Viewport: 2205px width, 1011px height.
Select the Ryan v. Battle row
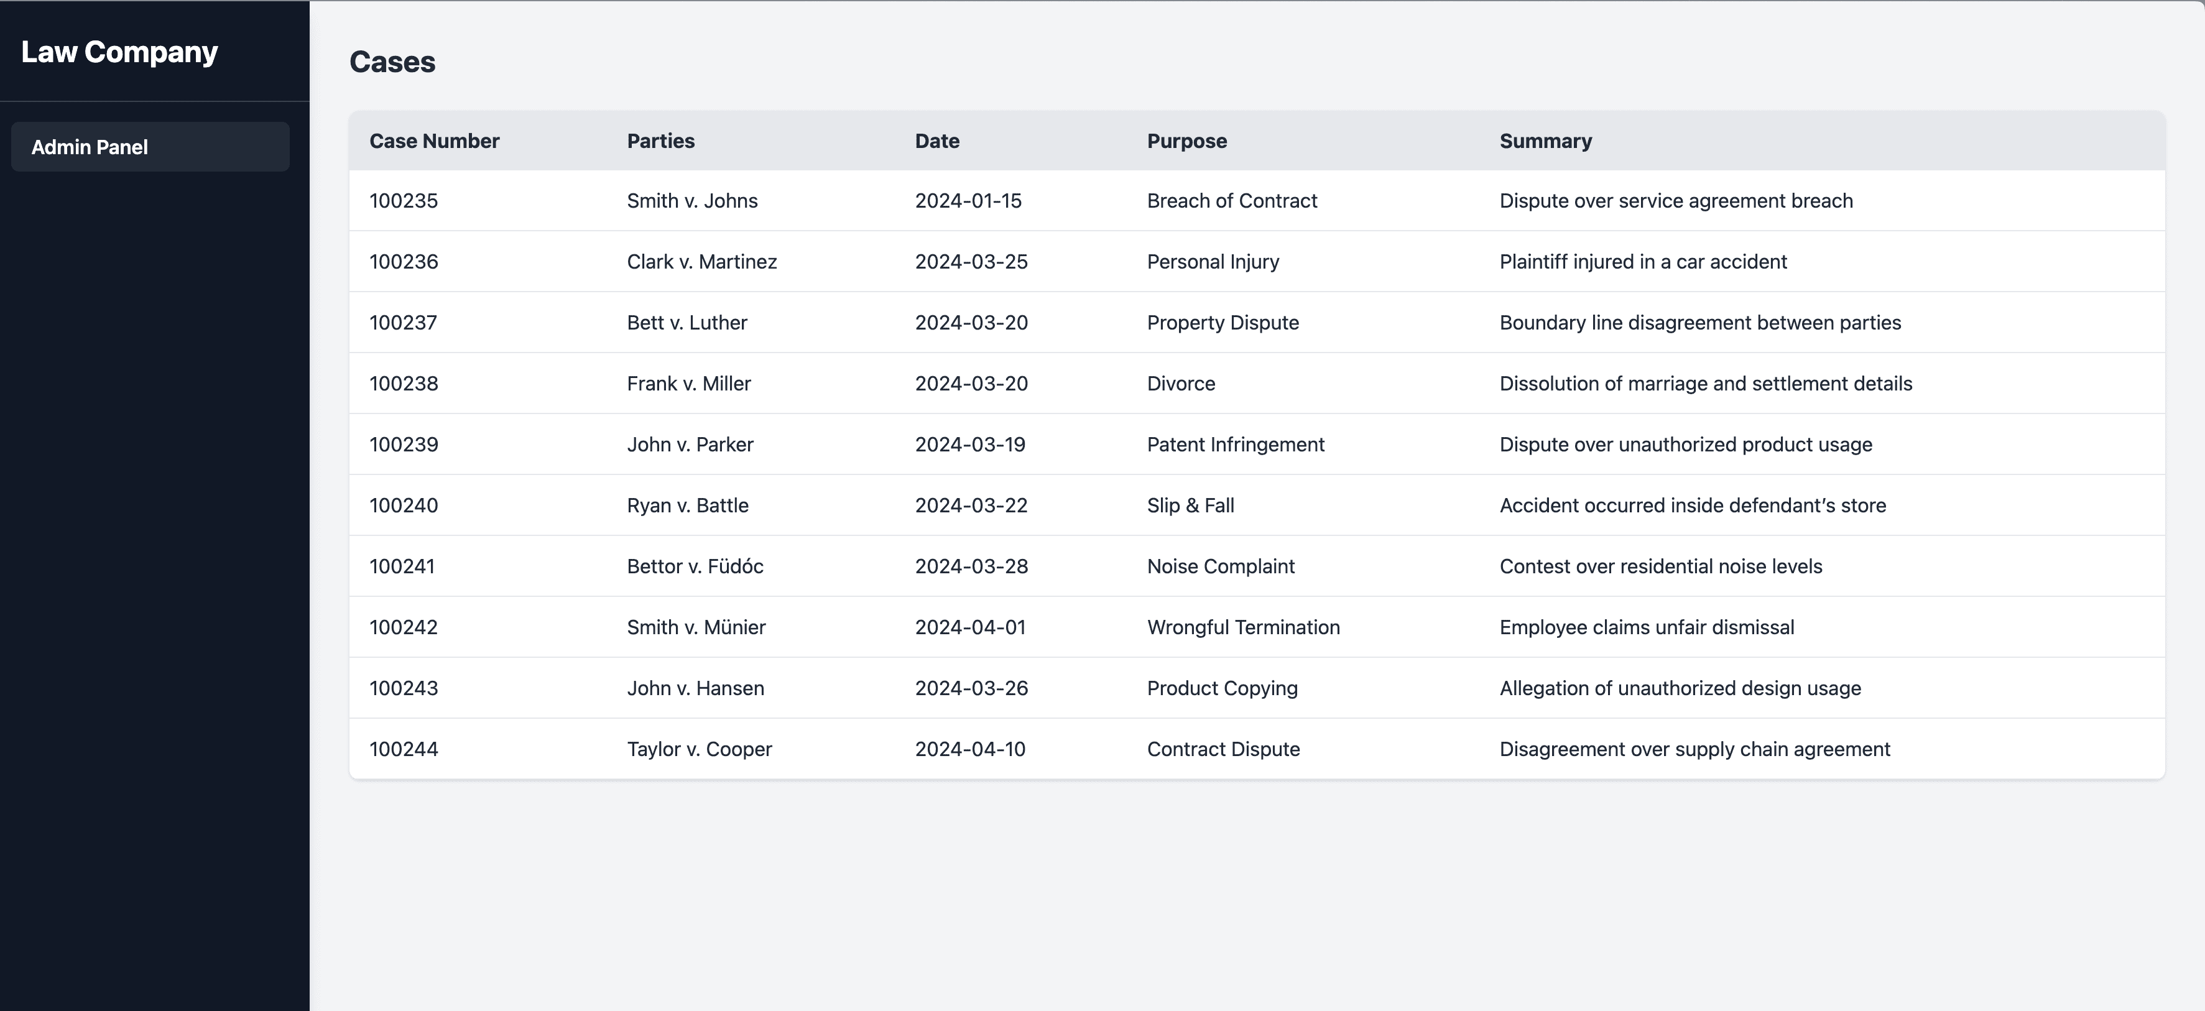[x=687, y=505]
